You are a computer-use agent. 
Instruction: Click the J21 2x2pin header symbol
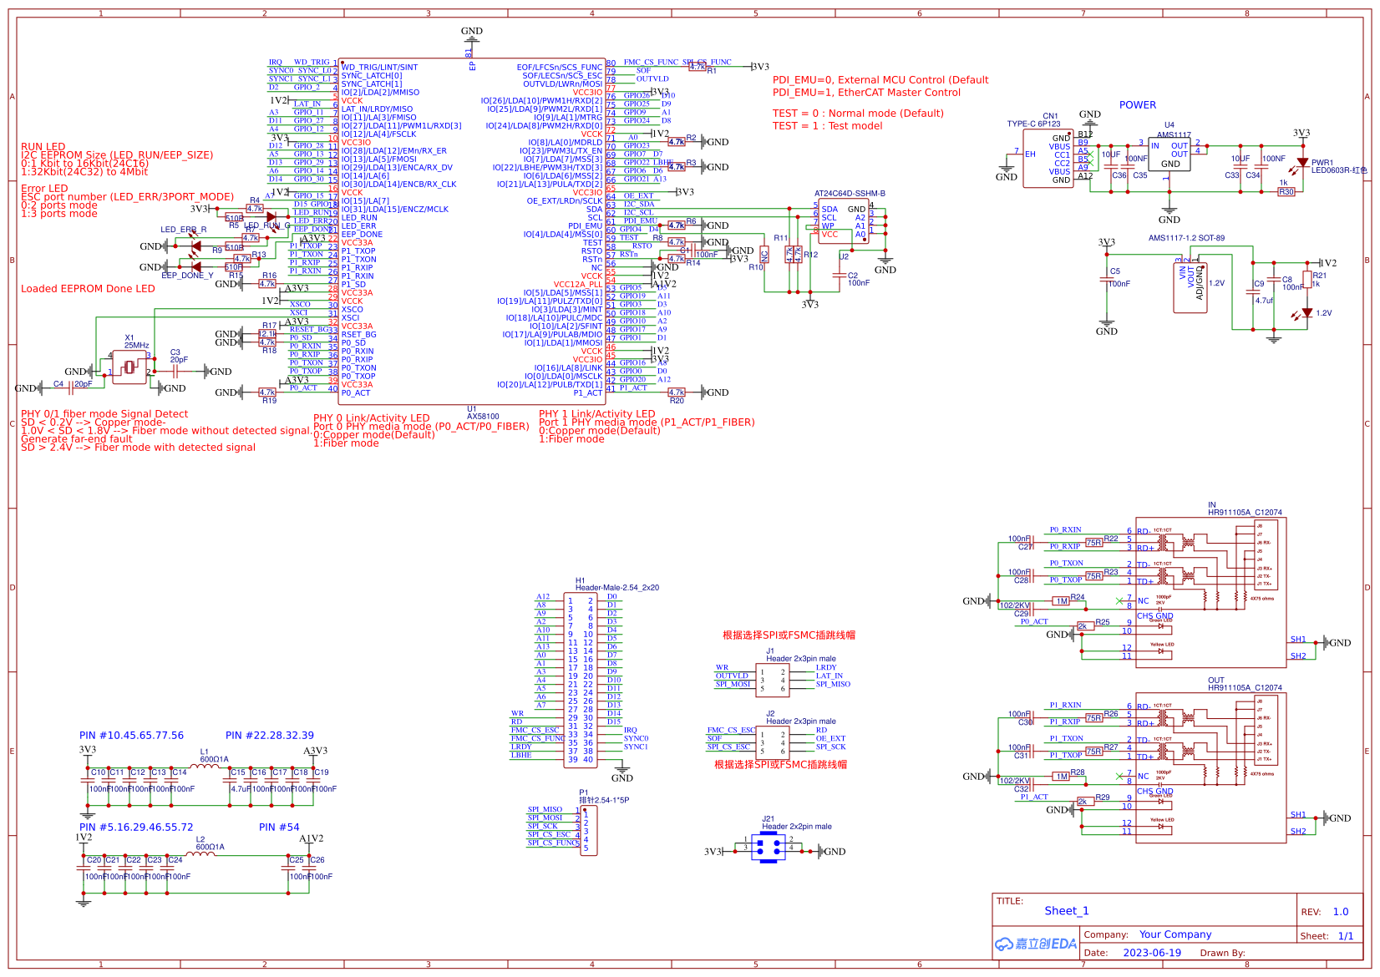768,848
